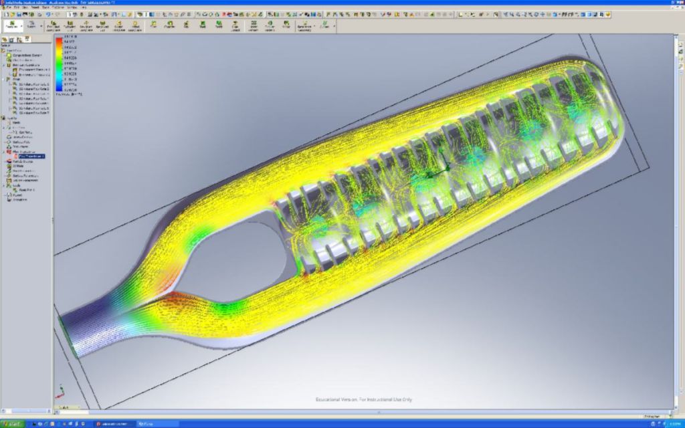Click the left panel horizontal scrollbar

click(25, 407)
